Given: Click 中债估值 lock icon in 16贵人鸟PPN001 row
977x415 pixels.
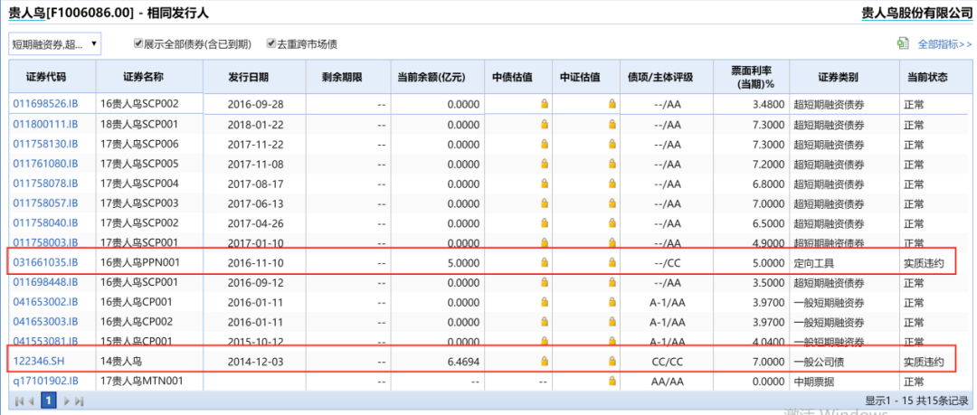Looking at the screenshot, I should [545, 262].
